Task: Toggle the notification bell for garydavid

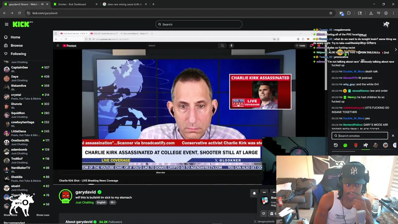Action: (254, 193)
